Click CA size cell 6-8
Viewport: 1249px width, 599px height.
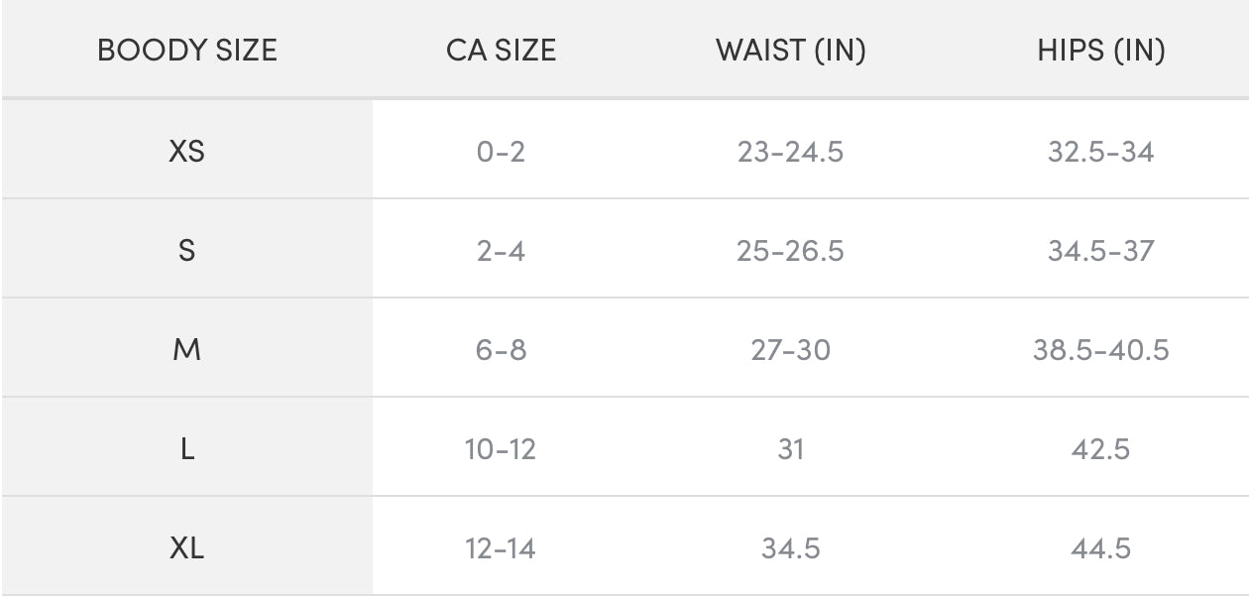501,350
